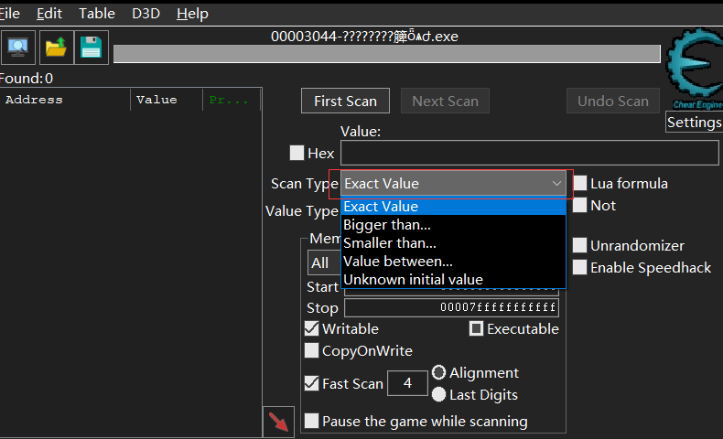Open the File menu

(9, 14)
